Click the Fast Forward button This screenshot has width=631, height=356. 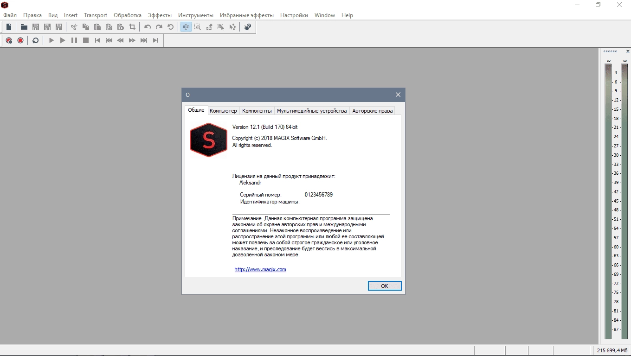(x=132, y=40)
